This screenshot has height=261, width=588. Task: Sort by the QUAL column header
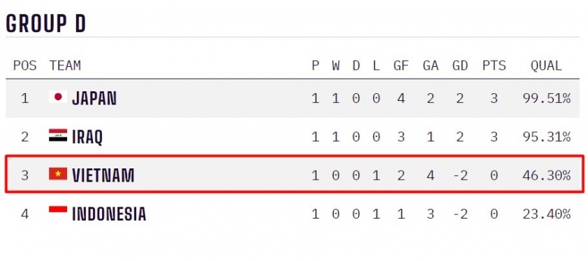click(x=546, y=66)
